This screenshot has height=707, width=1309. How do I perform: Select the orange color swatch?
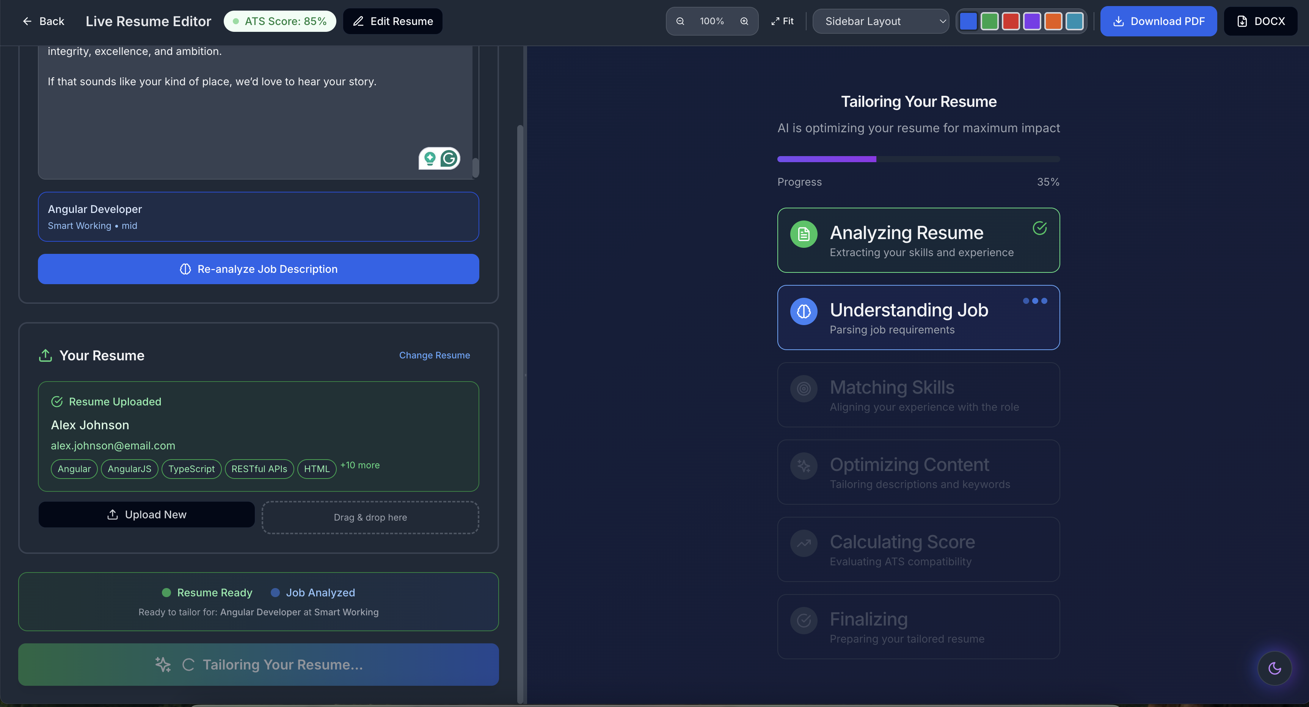pyautogui.click(x=1053, y=21)
